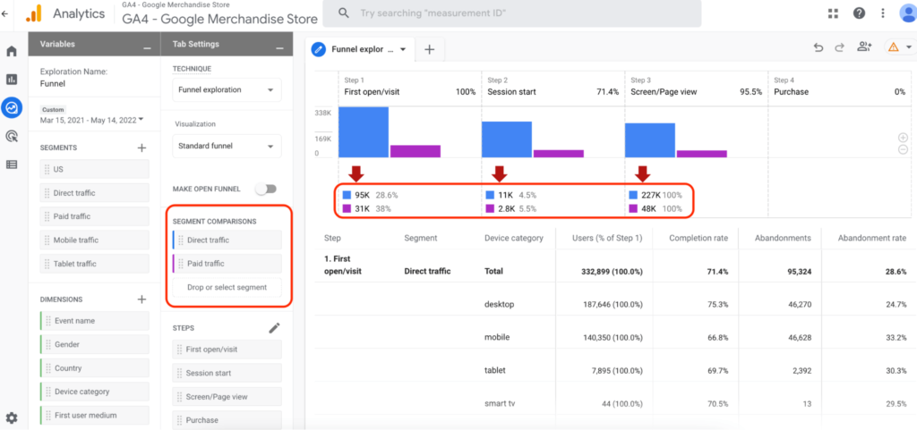Open the user account avatar

coord(910,13)
